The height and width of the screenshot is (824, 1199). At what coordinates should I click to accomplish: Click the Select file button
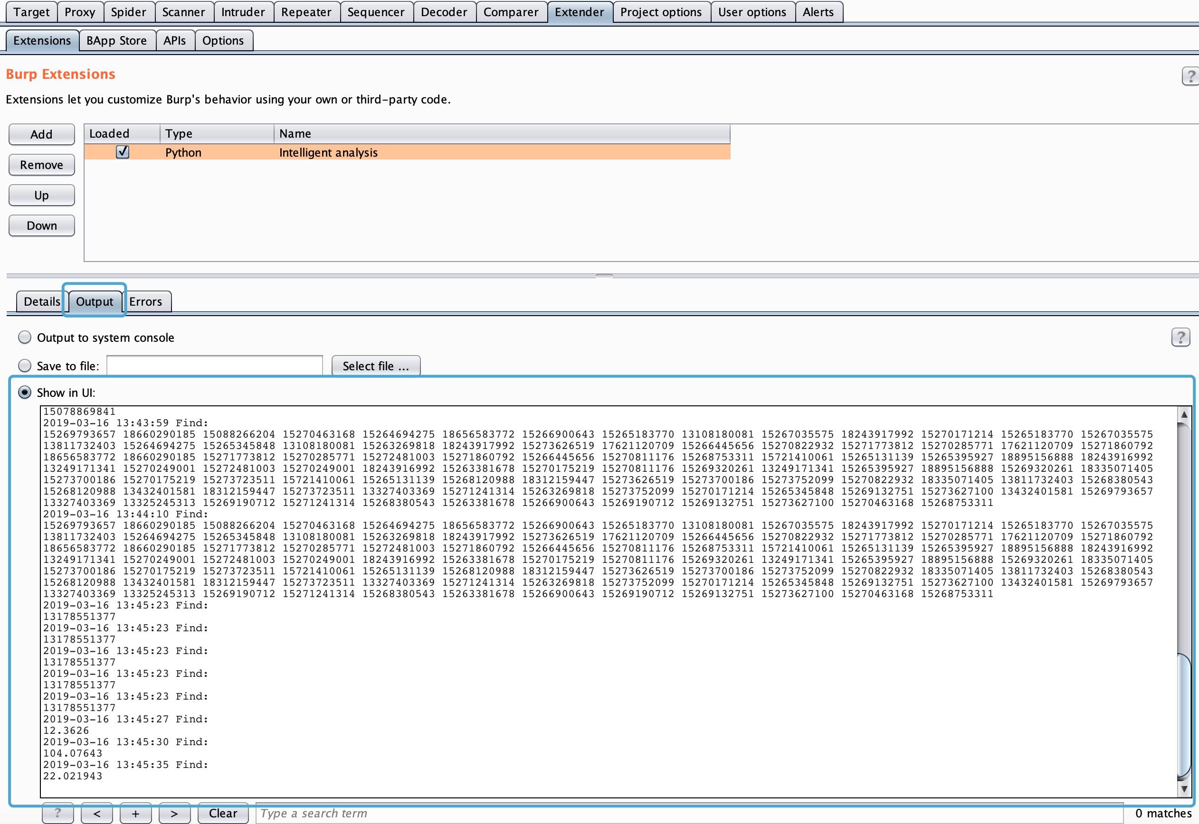pyautogui.click(x=376, y=366)
